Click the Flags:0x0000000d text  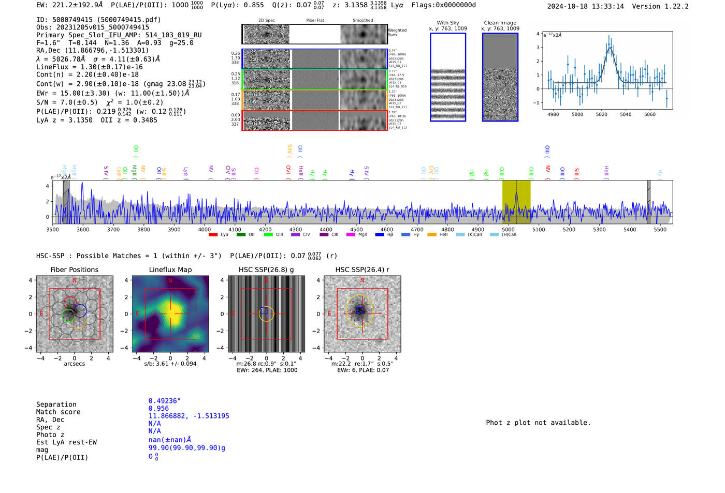coord(444,5)
